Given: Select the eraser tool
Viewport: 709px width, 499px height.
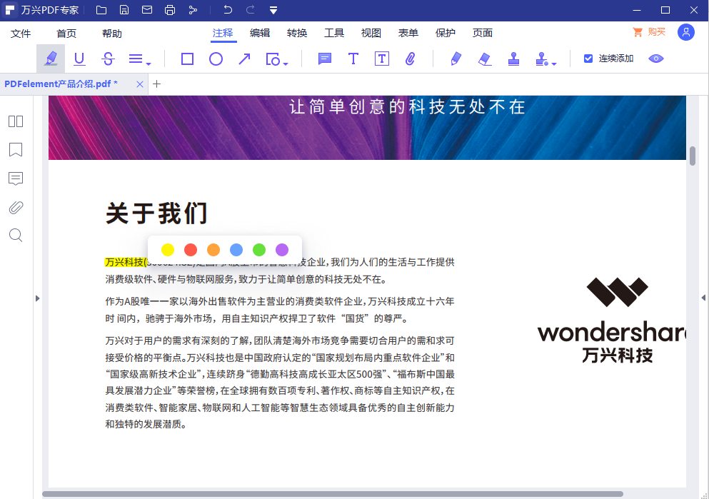Looking at the screenshot, I should click(x=485, y=59).
